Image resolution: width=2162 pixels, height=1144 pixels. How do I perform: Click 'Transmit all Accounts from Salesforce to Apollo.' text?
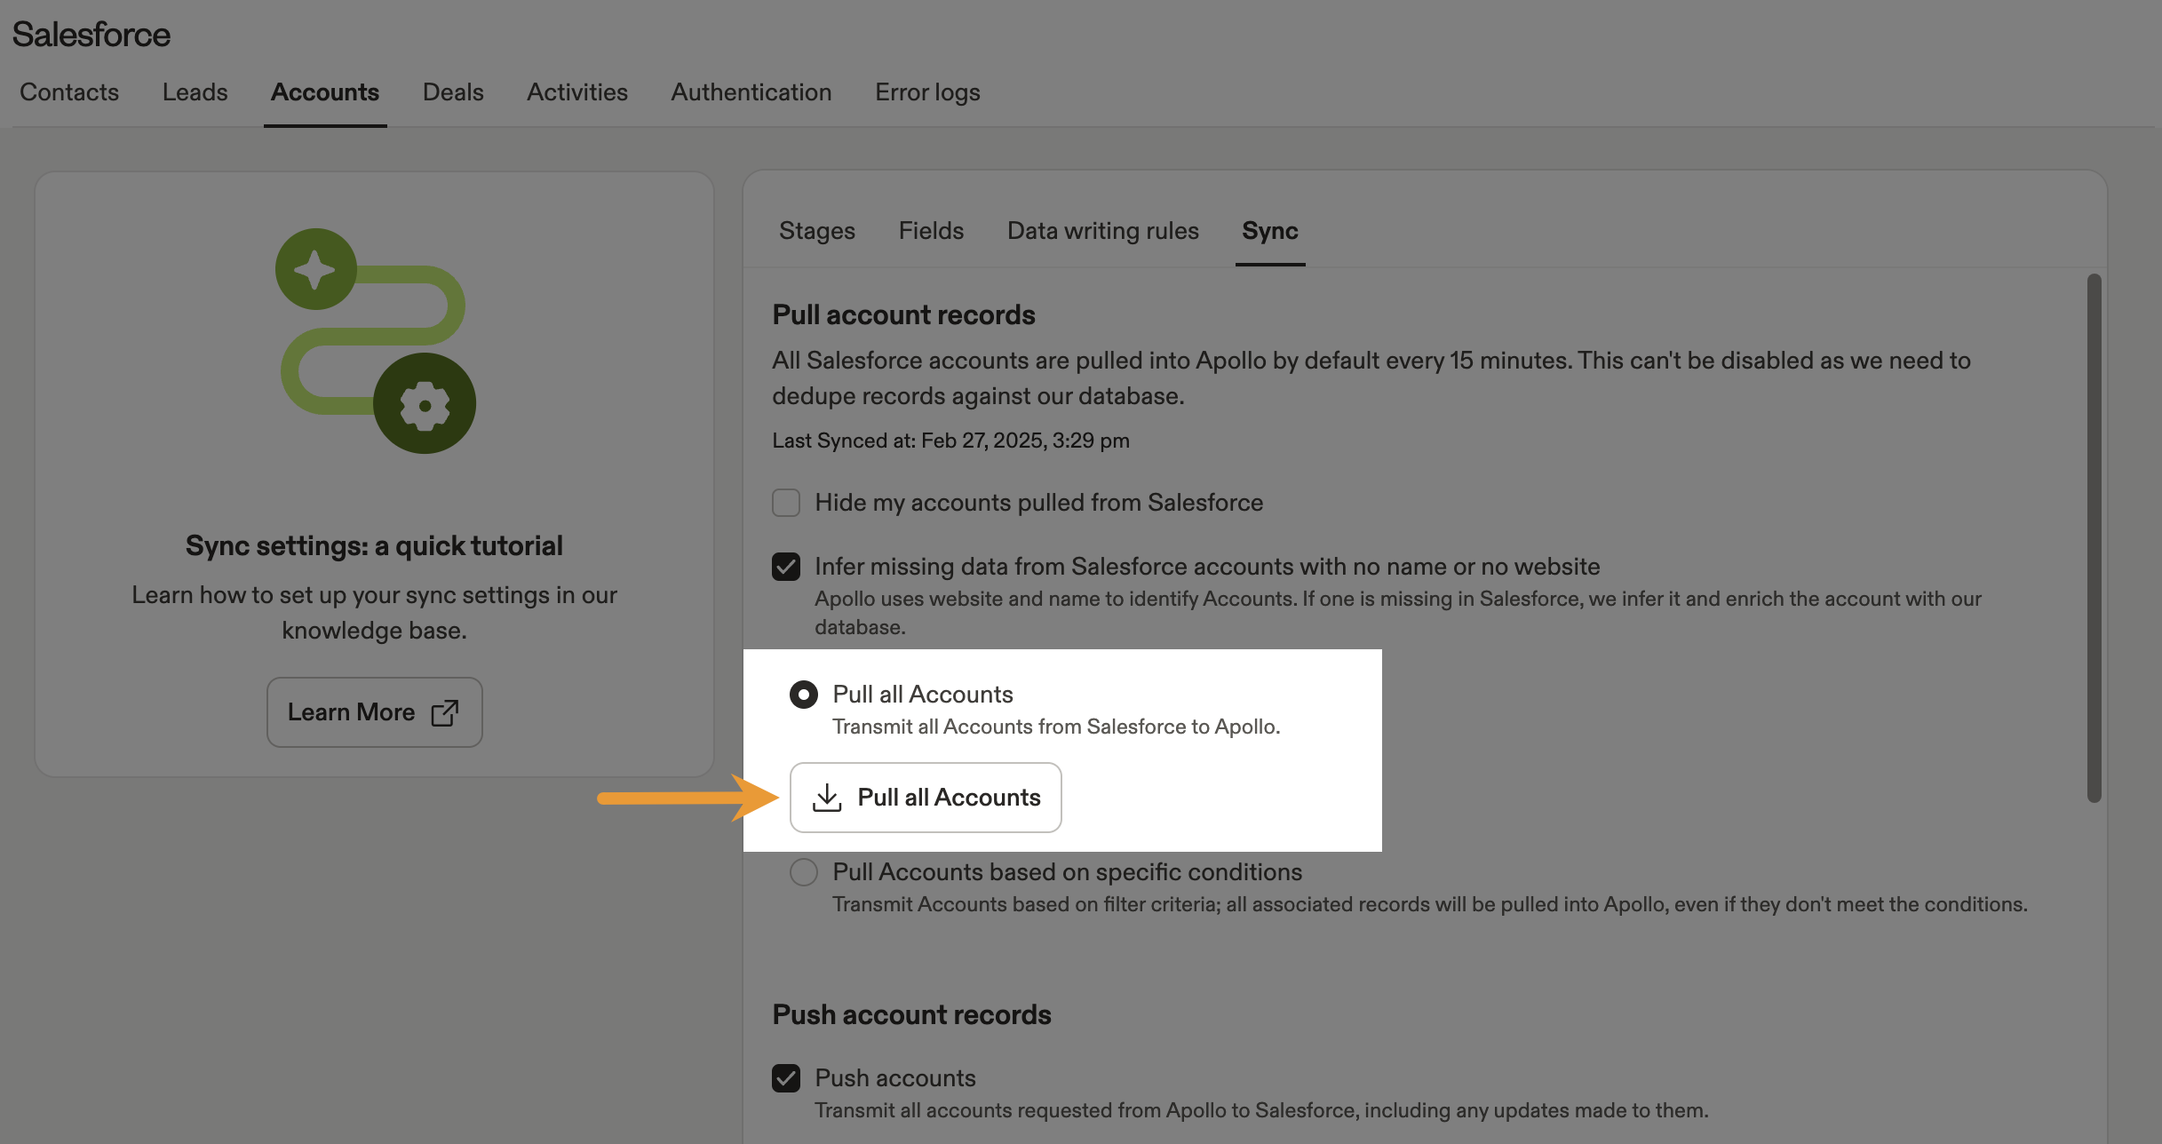1056,727
